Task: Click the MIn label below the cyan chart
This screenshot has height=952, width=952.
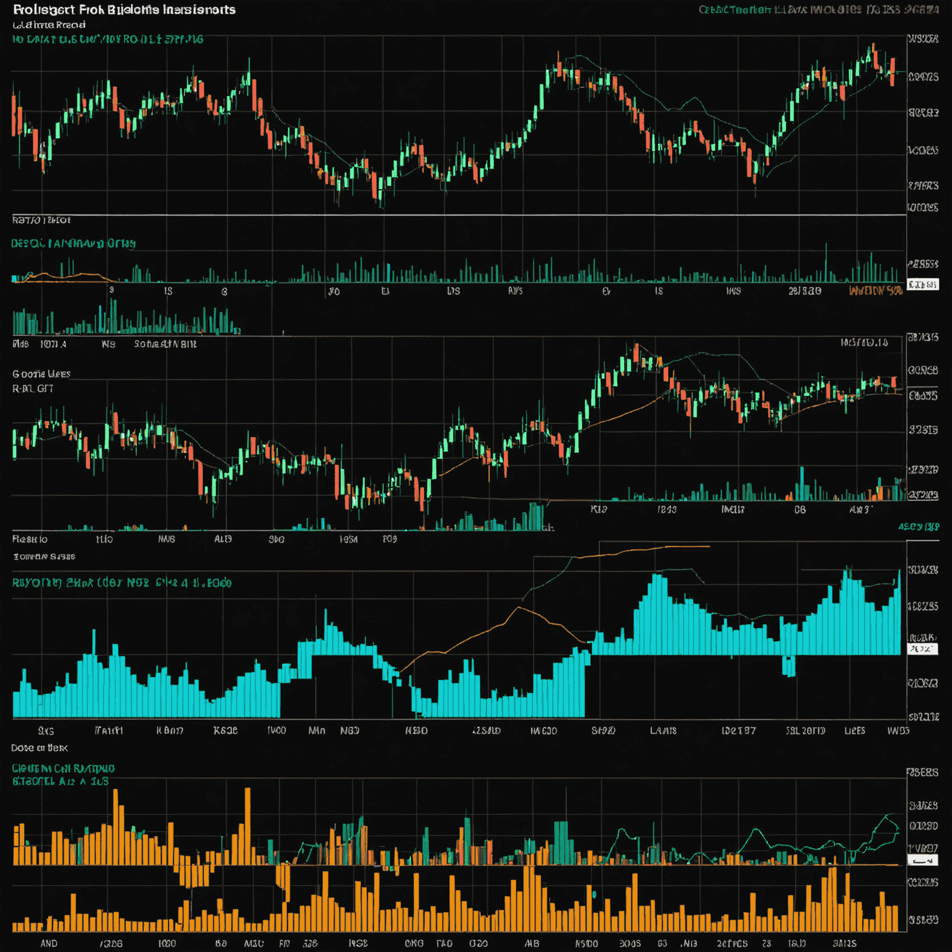Action: 317,731
